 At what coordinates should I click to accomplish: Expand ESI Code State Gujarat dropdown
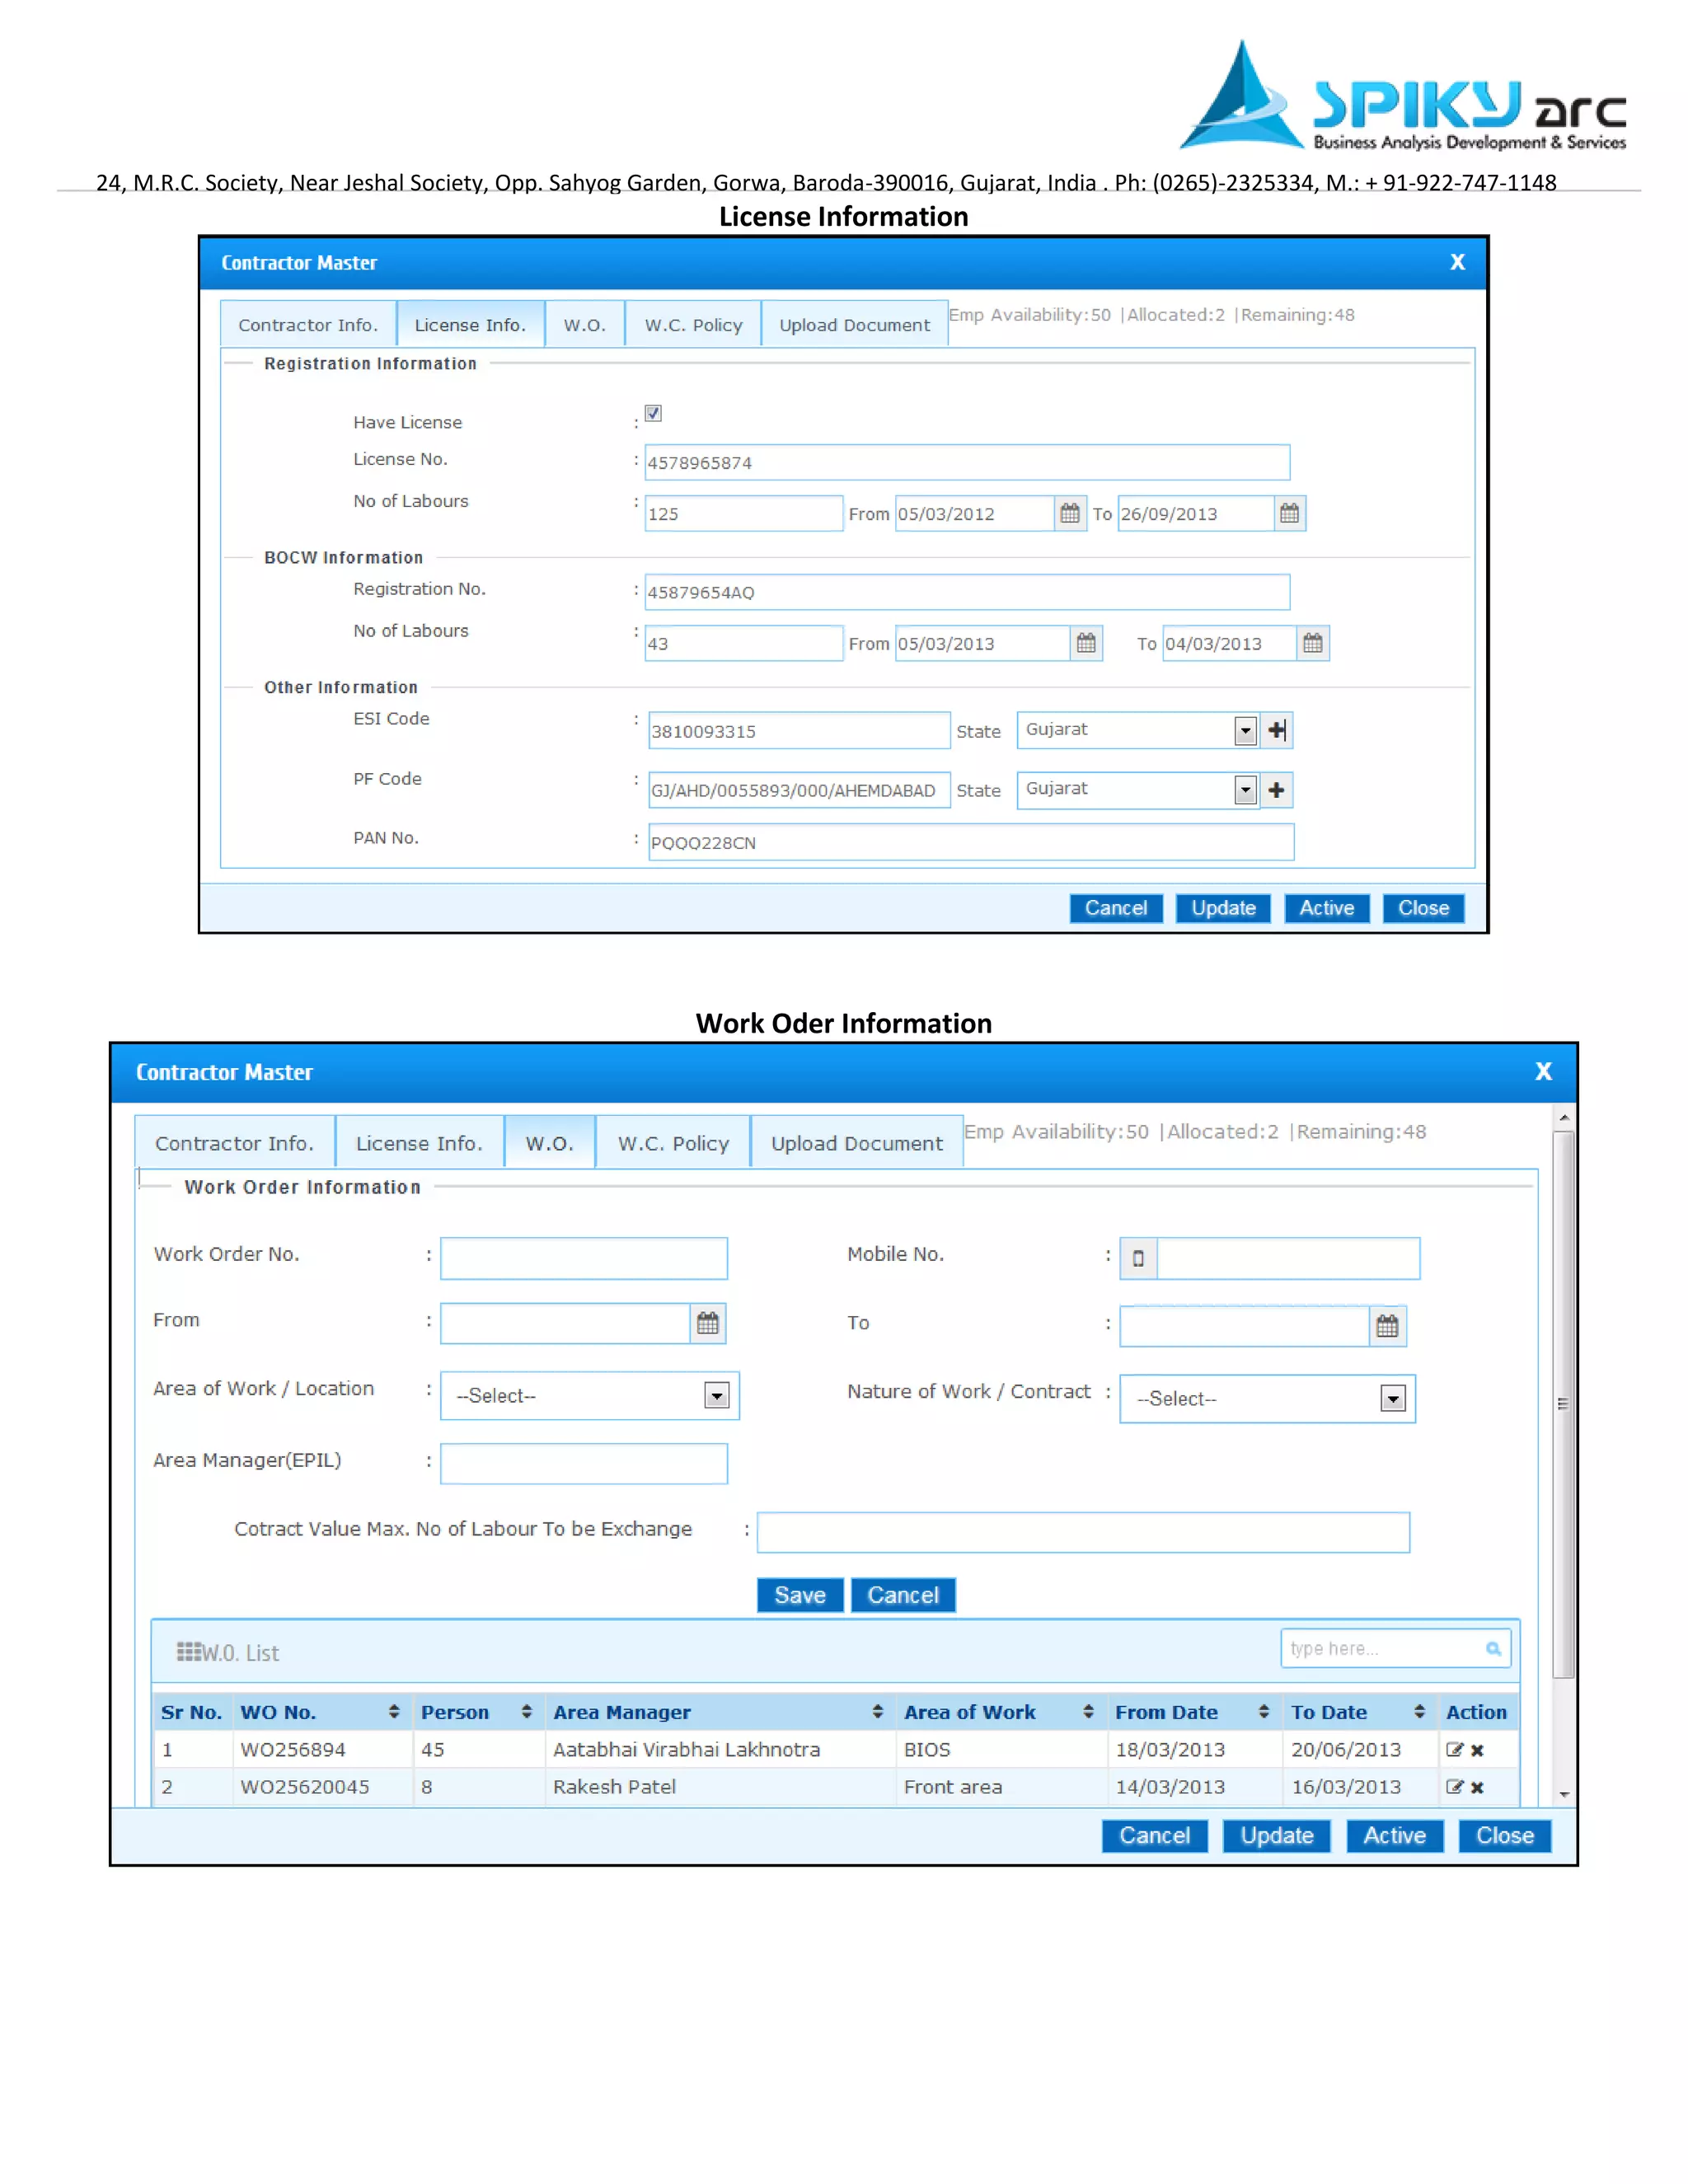(1245, 730)
